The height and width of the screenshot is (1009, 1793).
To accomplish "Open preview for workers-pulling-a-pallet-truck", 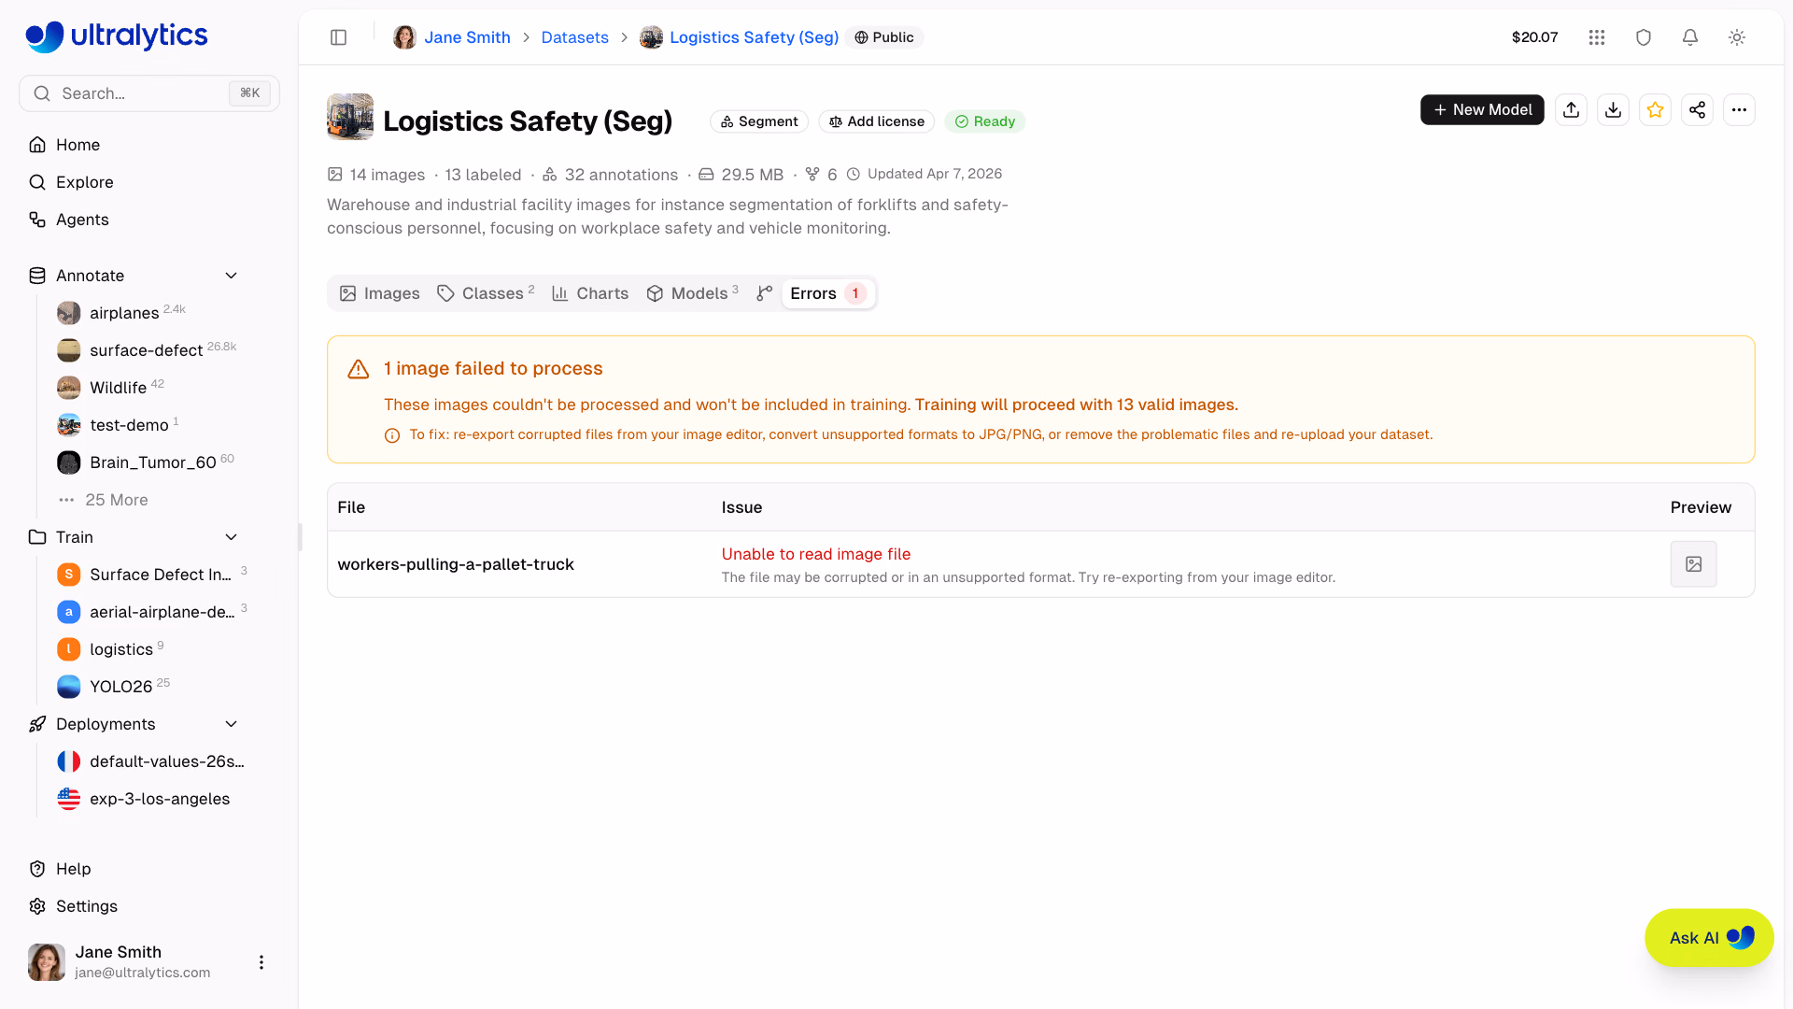I will [1694, 564].
